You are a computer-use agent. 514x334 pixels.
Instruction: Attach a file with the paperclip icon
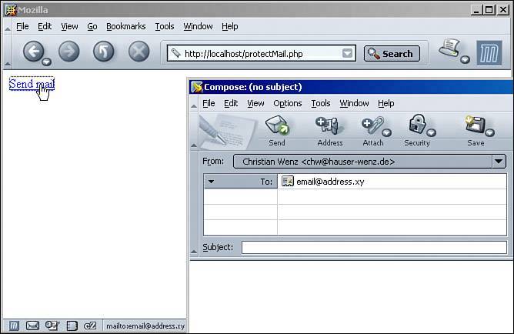tap(372, 126)
